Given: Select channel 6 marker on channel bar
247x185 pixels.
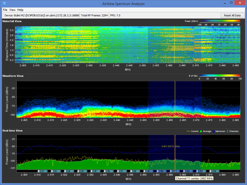Looking at the screenshot, I should tap(109, 171).
